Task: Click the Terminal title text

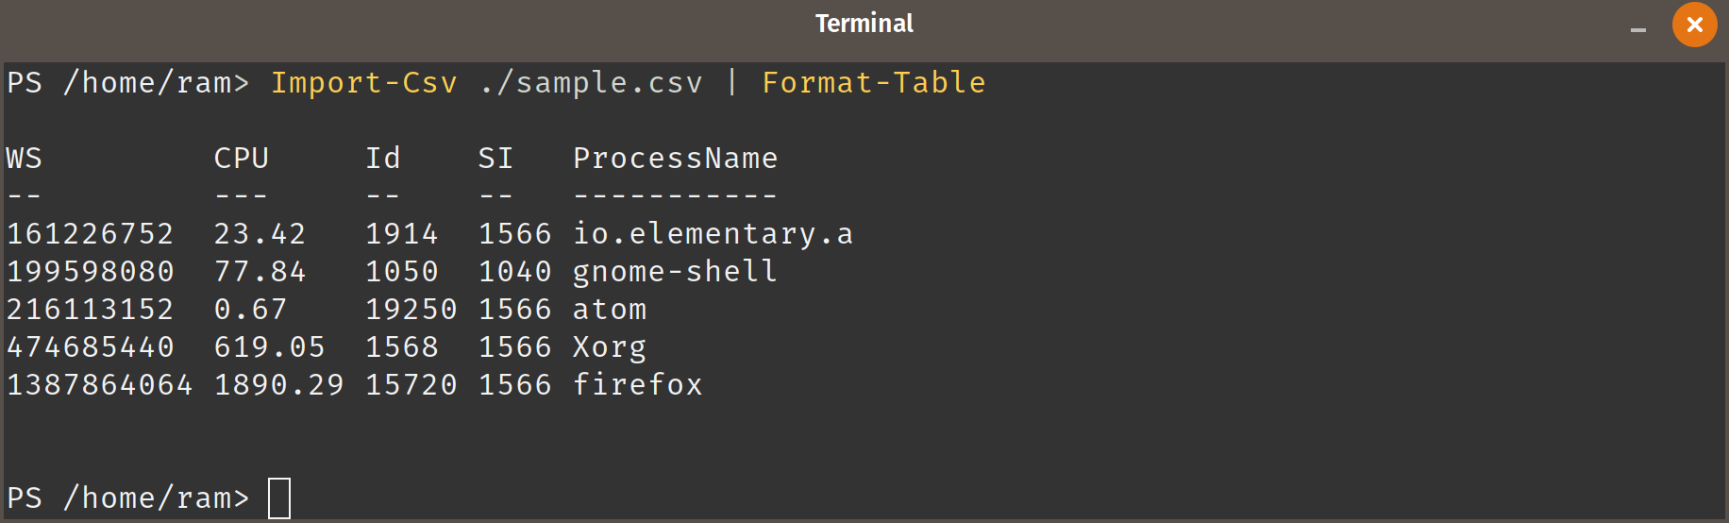Action: [864, 24]
